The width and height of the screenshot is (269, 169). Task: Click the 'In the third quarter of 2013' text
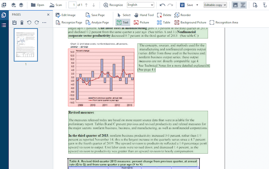pyautogui.click(x=88, y=135)
